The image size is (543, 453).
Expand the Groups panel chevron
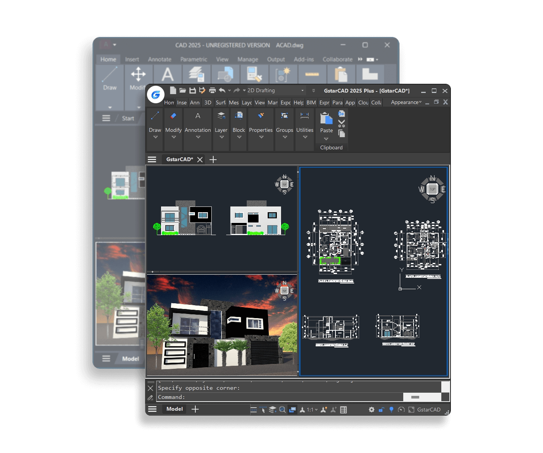click(x=285, y=137)
